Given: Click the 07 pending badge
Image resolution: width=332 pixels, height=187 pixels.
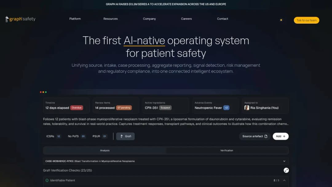Looking at the screenshot, I should [124, 108].
